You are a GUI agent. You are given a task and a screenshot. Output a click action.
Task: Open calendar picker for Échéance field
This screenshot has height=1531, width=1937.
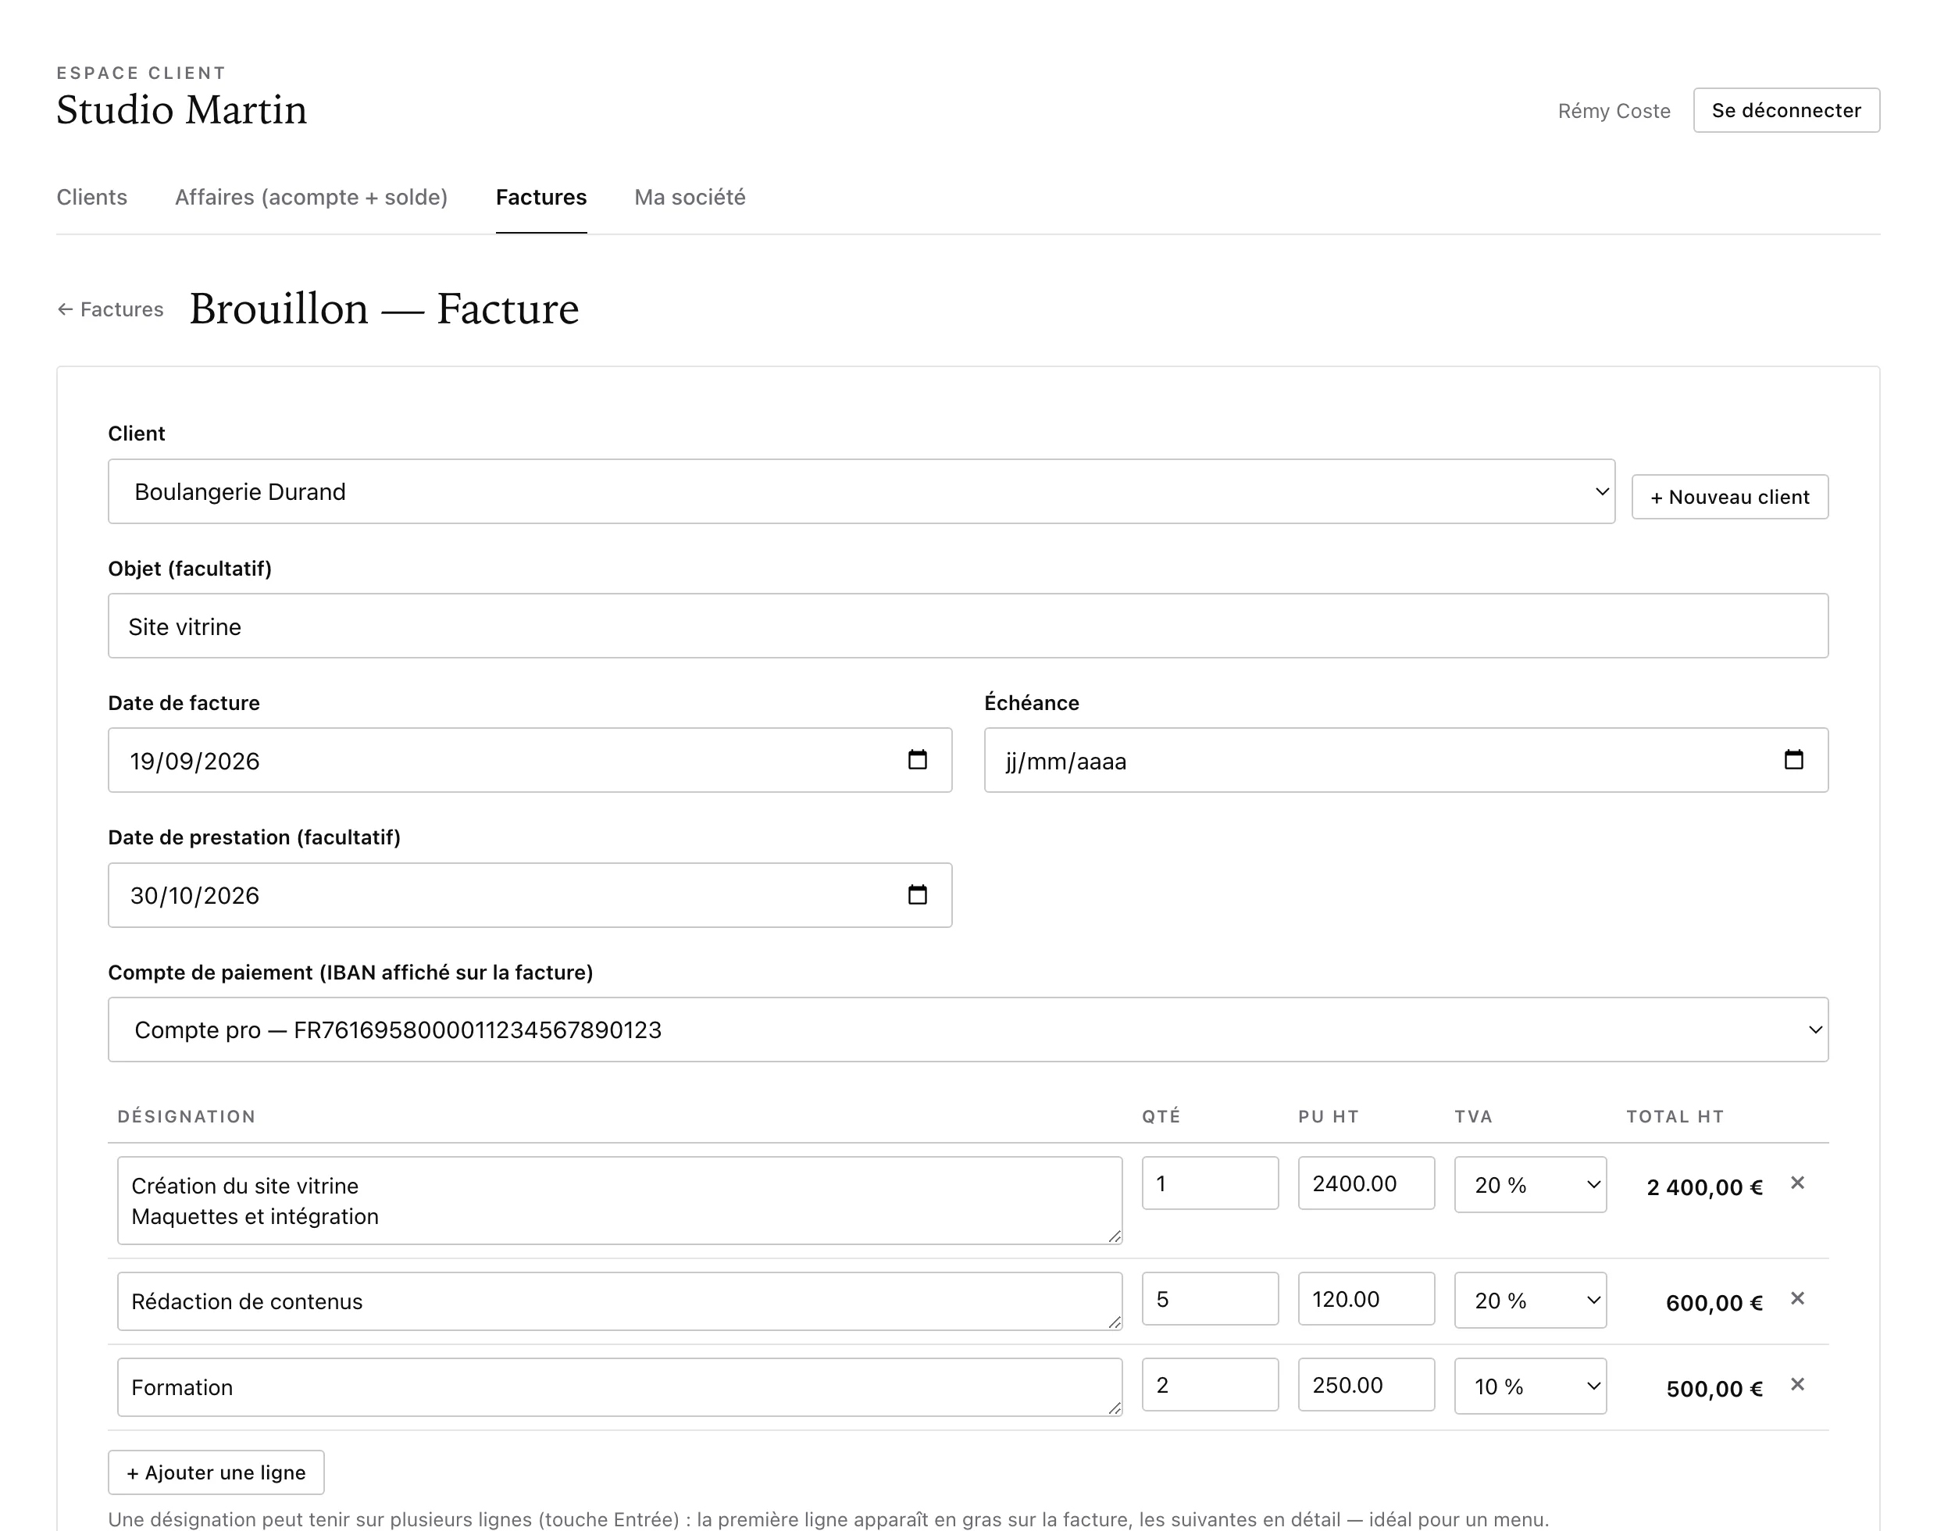click(1793, 760)
